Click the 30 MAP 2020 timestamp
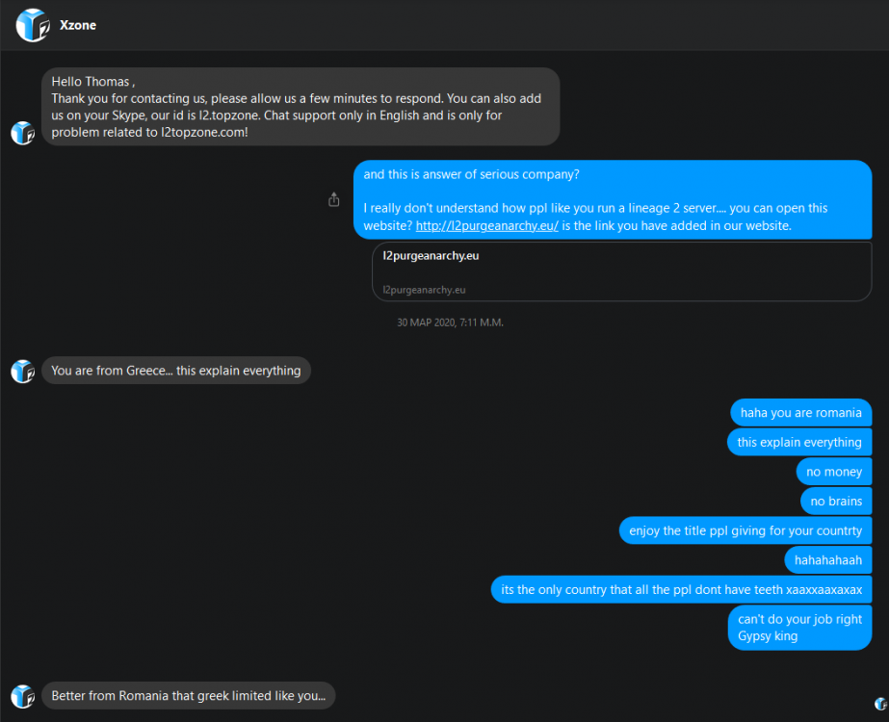 pyautogui.click(x=450, y=322)
